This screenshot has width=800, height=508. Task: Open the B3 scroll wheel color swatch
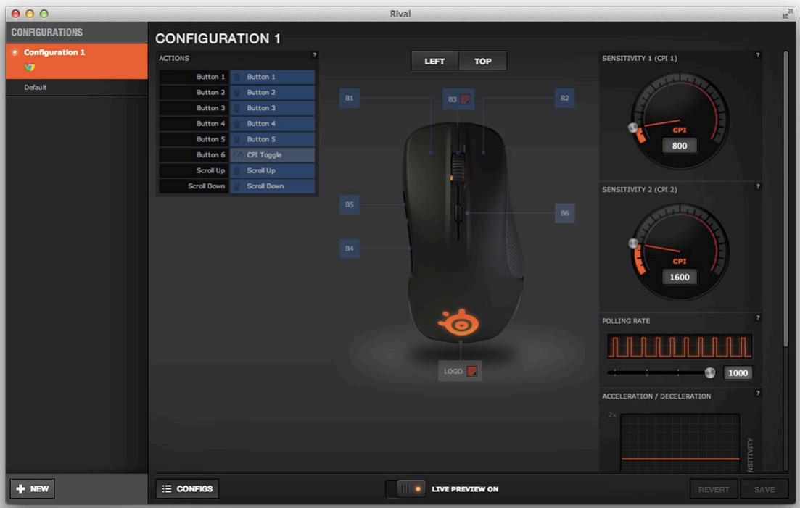tap(465, 99)
